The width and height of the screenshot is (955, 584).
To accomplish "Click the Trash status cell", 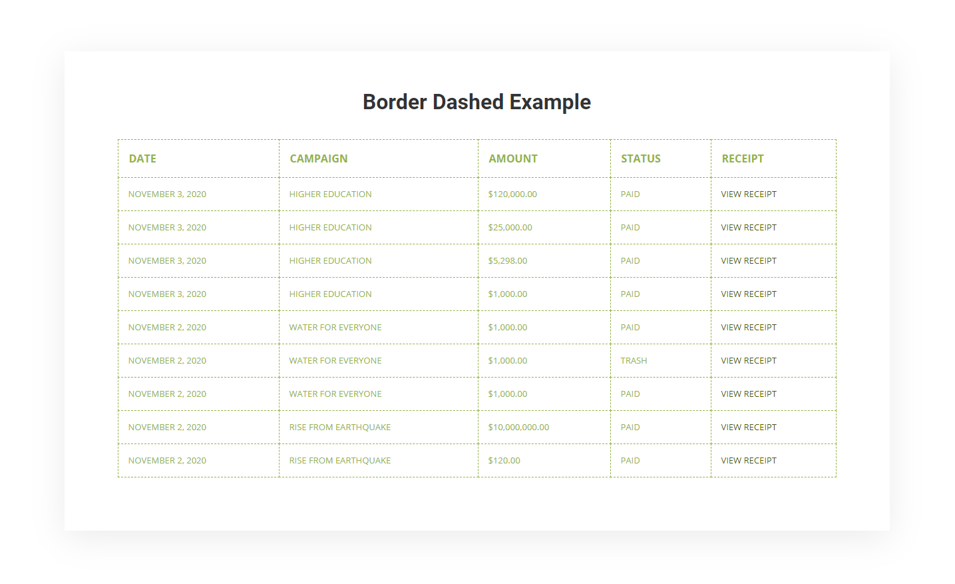I will point(634,361).
